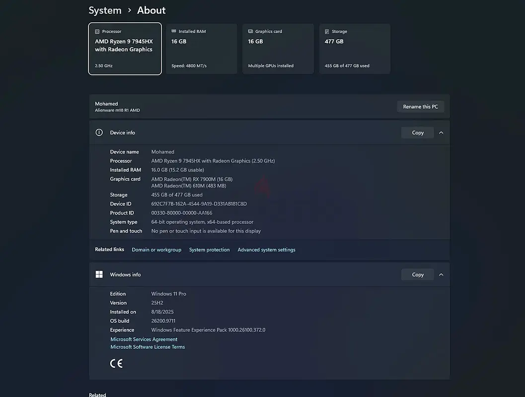Click the CE certification mark
The height and width of the screenshot is (397, 525).
point(116,363)
